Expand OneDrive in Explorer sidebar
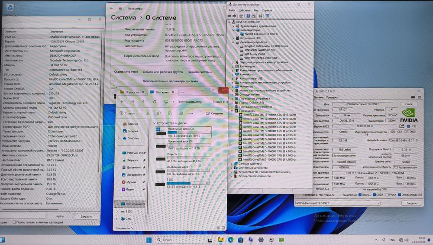This screenshot has height=245, width=433. 119,139
